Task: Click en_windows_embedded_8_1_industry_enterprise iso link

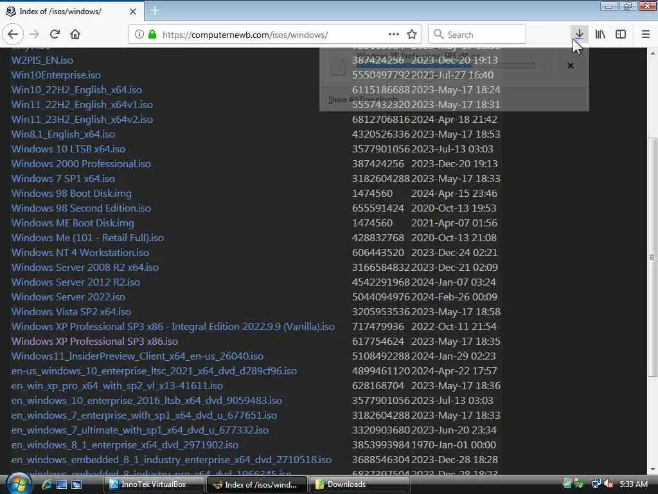Action: pyautogui.click(x=171, y=459)
